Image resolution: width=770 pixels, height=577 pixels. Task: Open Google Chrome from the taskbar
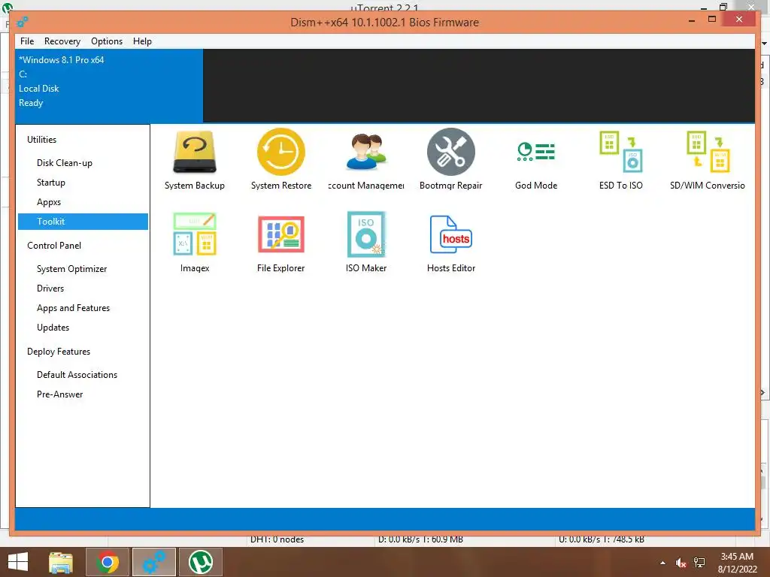pyautogui.click(x=108, y=562)
